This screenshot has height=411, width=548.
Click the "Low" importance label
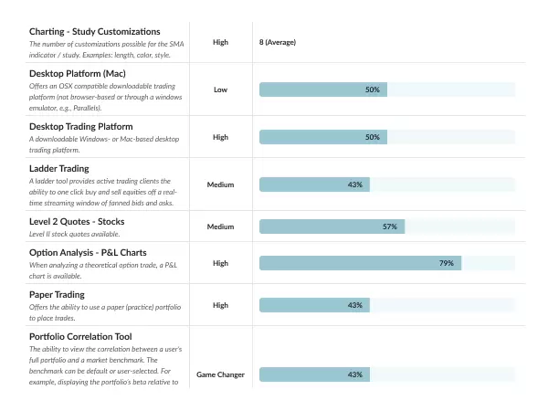(220, 90)
